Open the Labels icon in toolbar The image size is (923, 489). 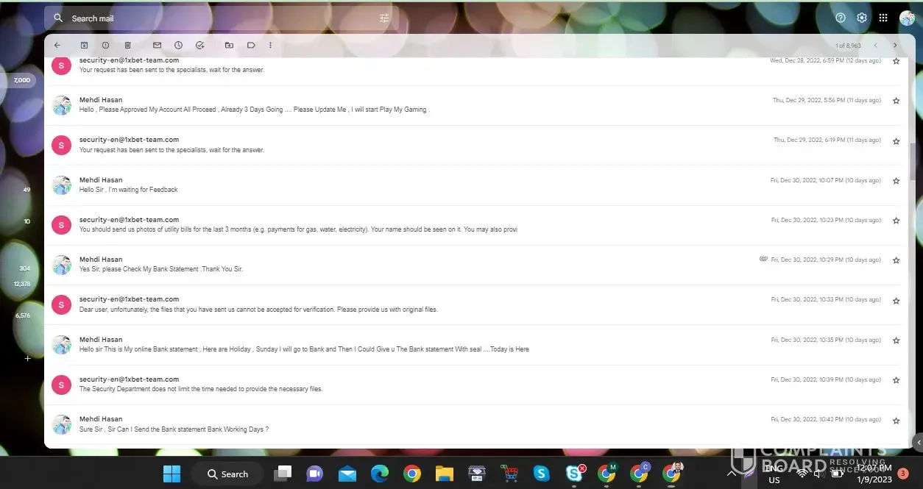point(251,46)
